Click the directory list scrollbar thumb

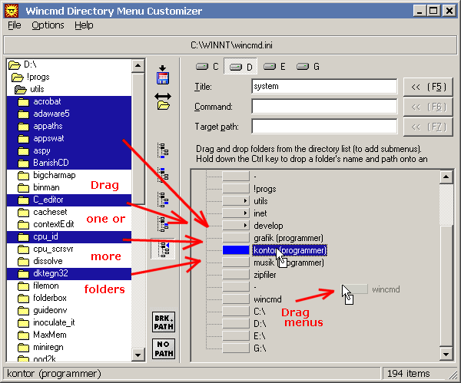click(x=138, y=138)
